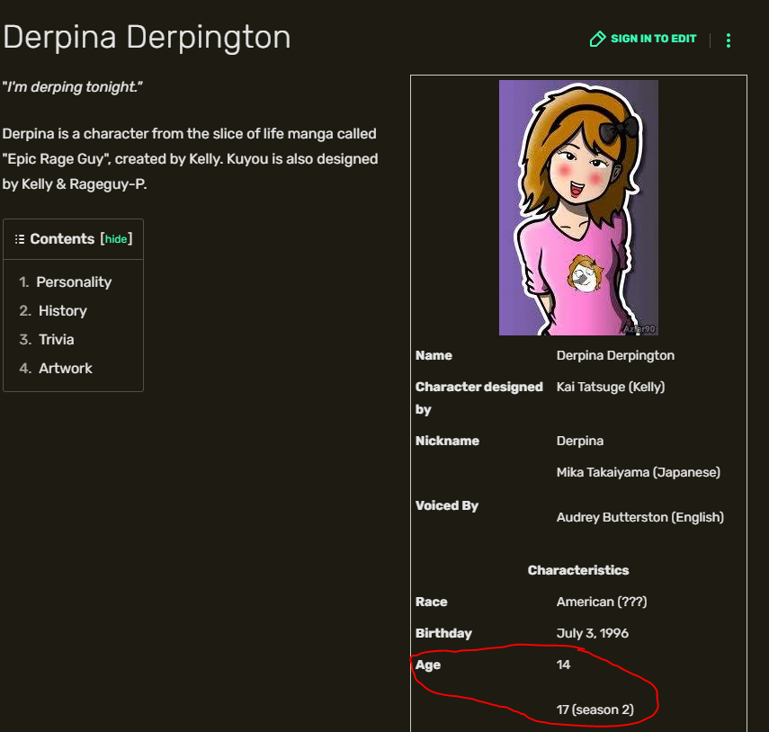Click the Contents list icon
Viewport: 769px width, 732px height.
(x=20, y=239)
